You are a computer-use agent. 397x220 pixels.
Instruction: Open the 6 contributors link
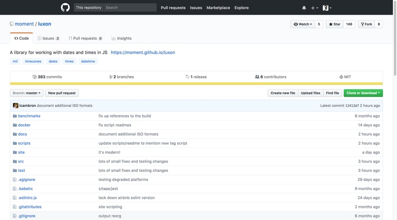(x=270, y=77)
